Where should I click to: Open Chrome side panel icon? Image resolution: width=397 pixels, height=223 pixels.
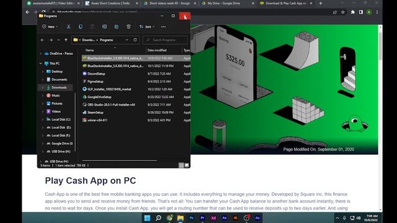(x=361, y=12)
